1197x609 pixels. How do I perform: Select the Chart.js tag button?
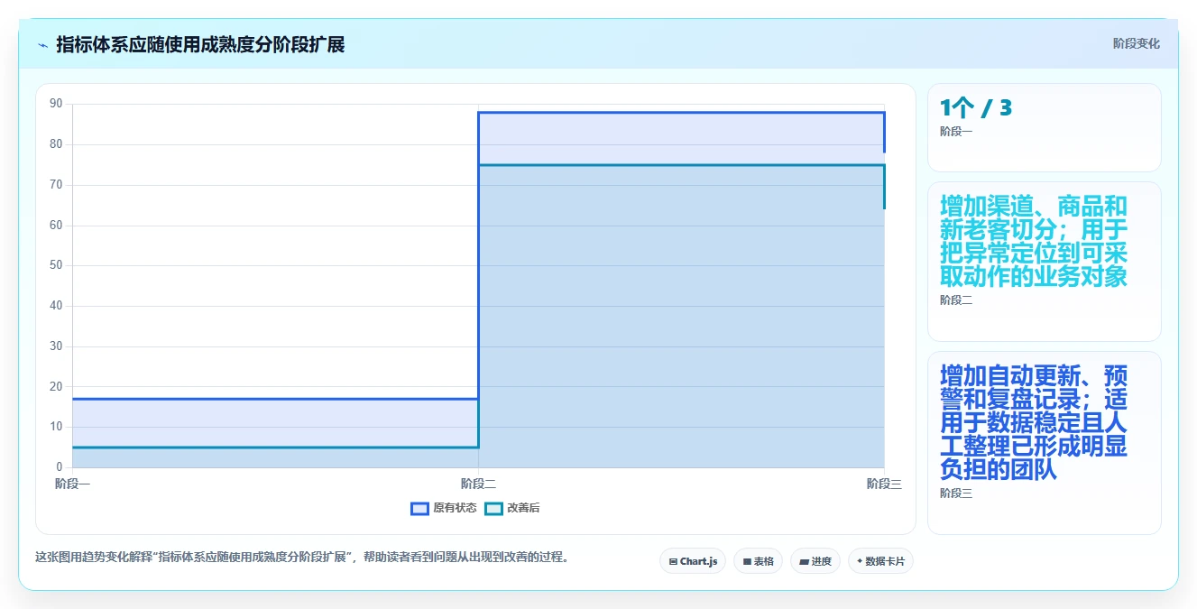click(x=693, y=561)
